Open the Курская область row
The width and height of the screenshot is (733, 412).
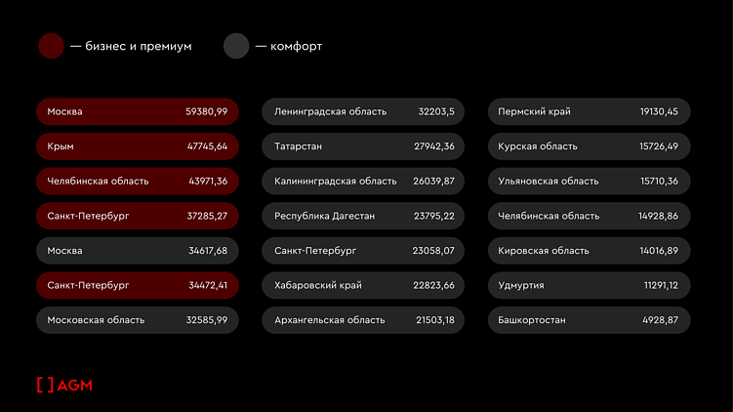click(590, 146)
